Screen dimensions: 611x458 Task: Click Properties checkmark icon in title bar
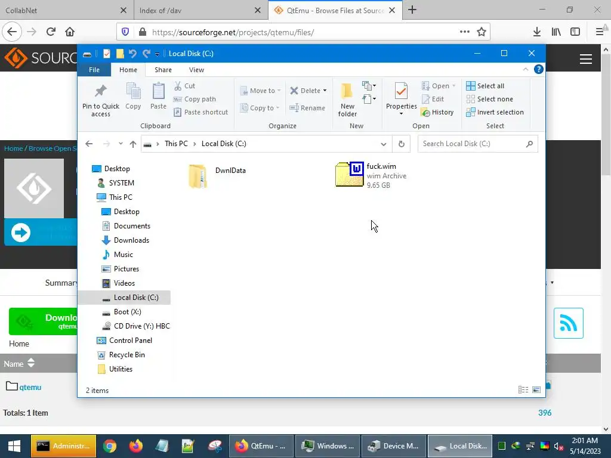point(106,53)
